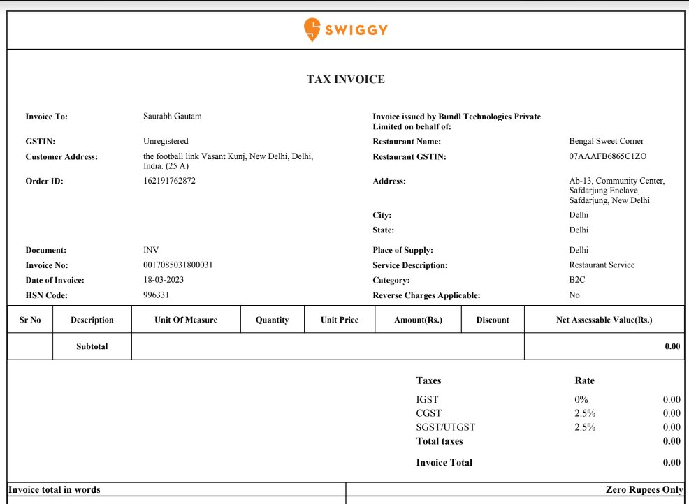
Task: Select restaurant name Bengal Sweet Corner
Action: (x=606, y=141)
